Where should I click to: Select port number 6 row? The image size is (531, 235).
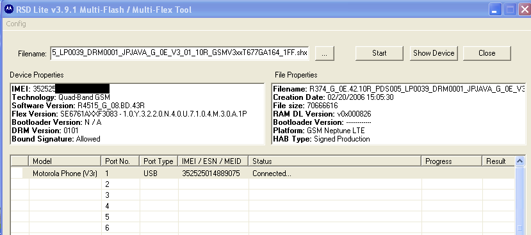pyautogui.click(x=263, y=227)
